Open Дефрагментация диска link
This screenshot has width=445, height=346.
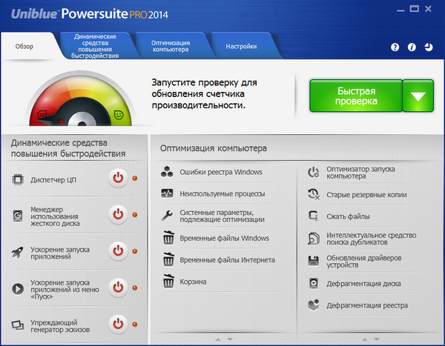pos(363,284)
